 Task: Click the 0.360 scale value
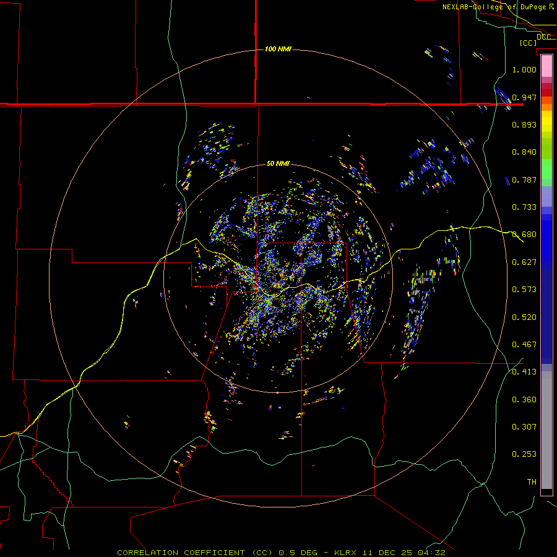(524, 400)
